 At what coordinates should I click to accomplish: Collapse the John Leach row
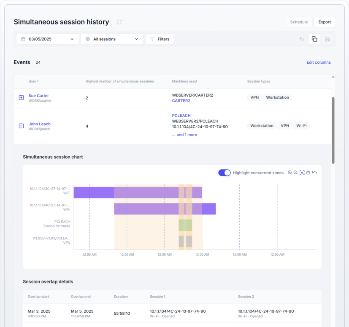pos(22,126)
